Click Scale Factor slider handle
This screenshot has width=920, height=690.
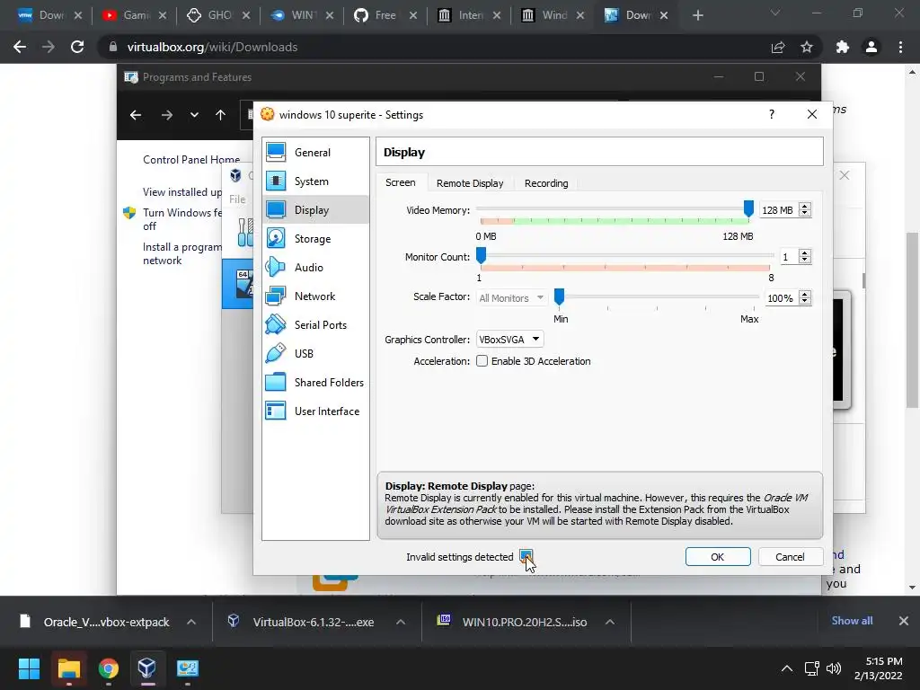point(559,296)
